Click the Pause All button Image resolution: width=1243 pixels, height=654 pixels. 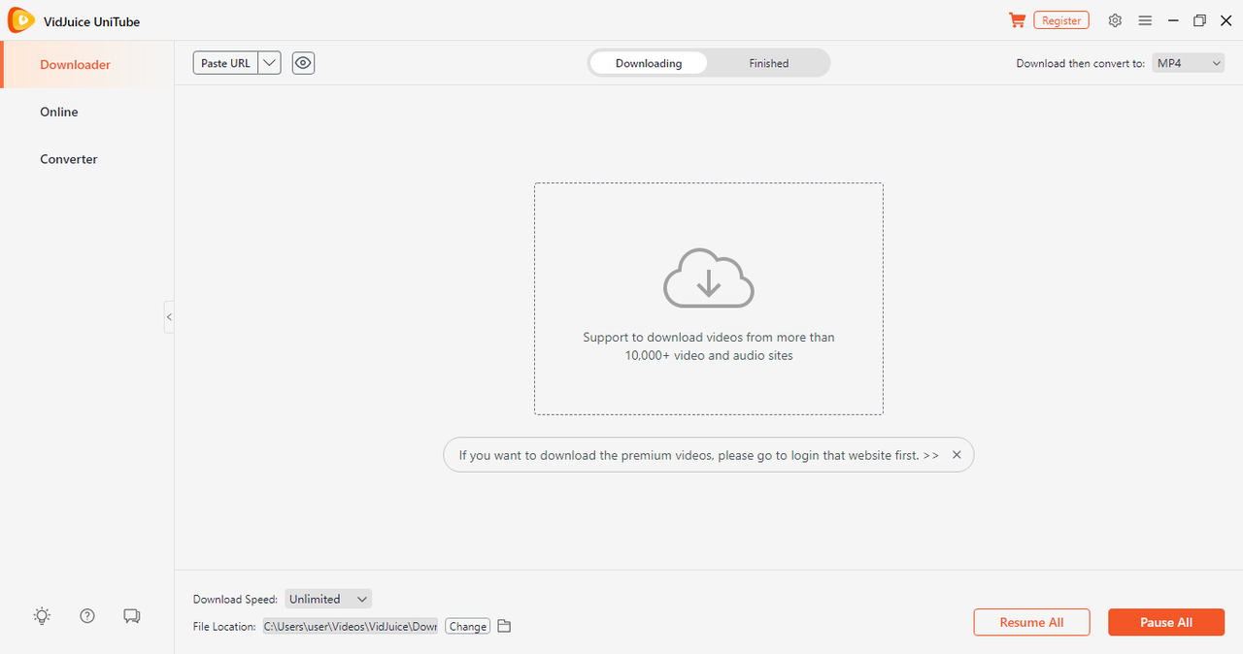pos(1166,622)
